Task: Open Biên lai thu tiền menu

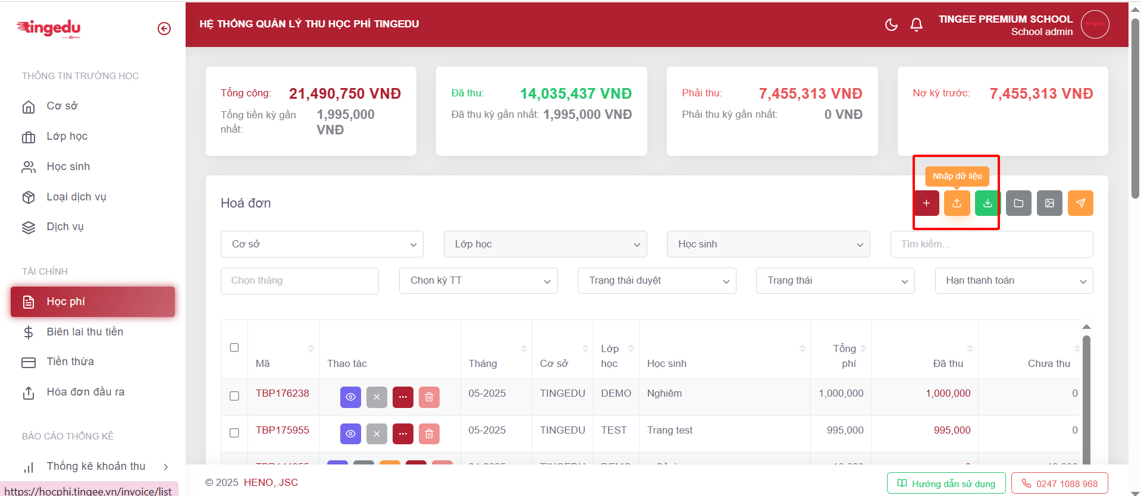Action: point(85,332)
